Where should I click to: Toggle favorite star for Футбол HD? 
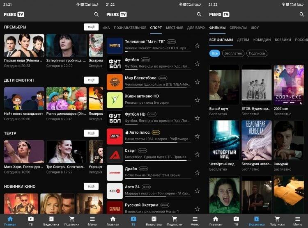[x=197, y=118]
